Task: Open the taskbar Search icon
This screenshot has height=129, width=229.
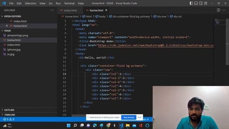Action: coord(75,125)
